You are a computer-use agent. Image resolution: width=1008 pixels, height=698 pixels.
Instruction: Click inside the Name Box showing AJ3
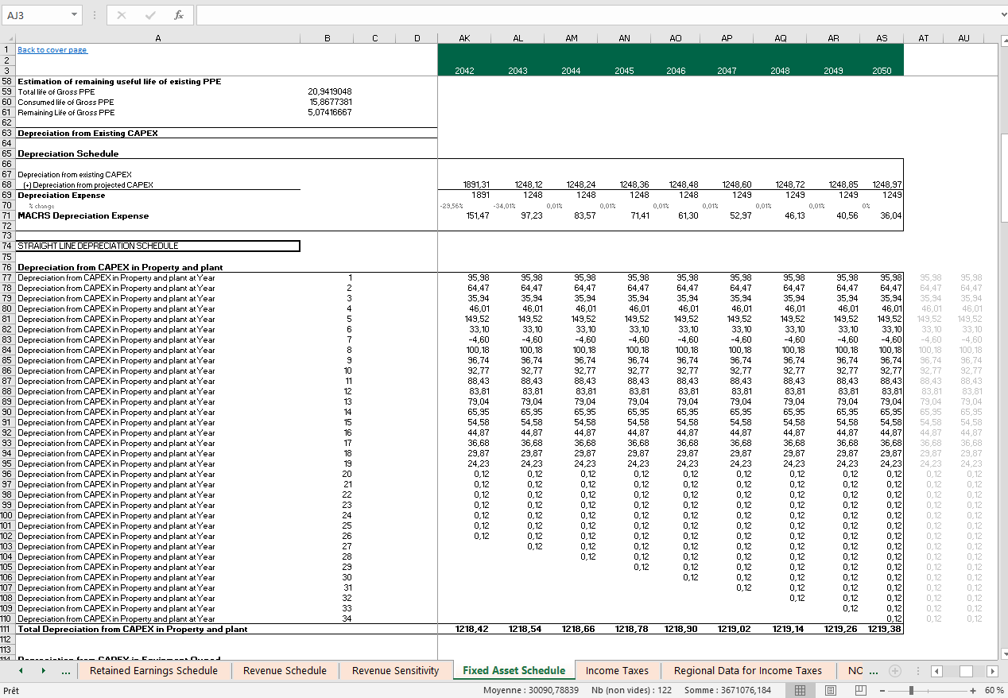coord(36,15)
